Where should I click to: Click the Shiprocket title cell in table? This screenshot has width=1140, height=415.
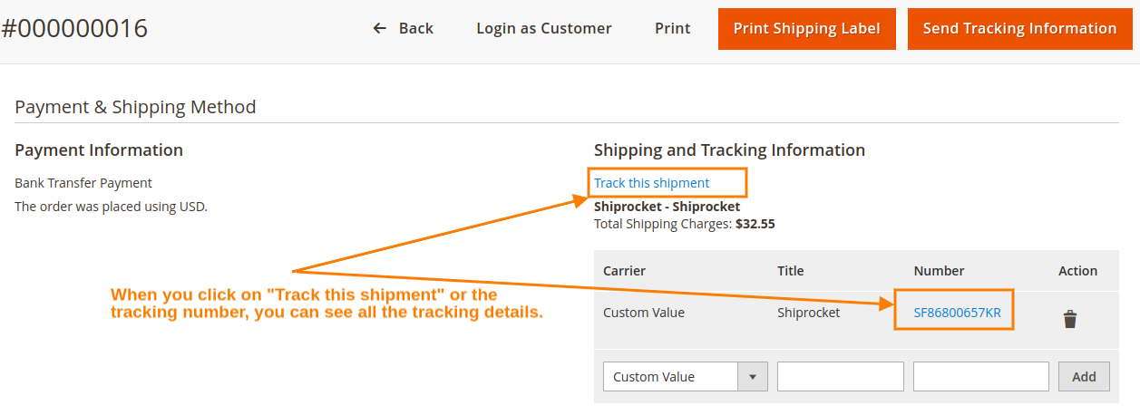808,313
